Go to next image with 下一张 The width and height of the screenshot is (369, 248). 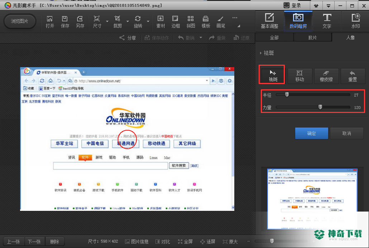click(x=34, y=242)
